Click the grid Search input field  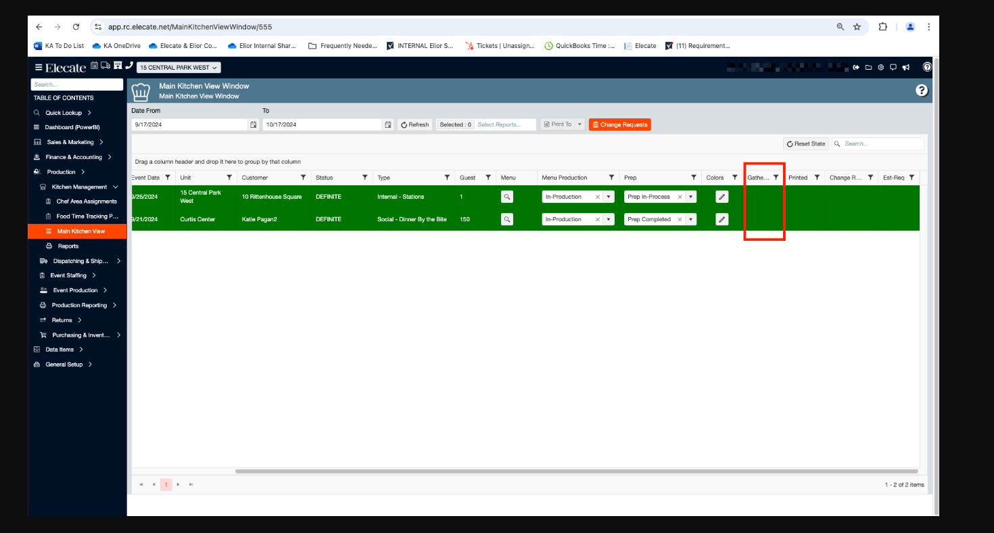[882, 144]
